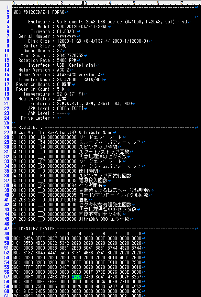Click the 代替処理保留中のセクタ数 row
The image size is (201, 297).
click(74, 209)
